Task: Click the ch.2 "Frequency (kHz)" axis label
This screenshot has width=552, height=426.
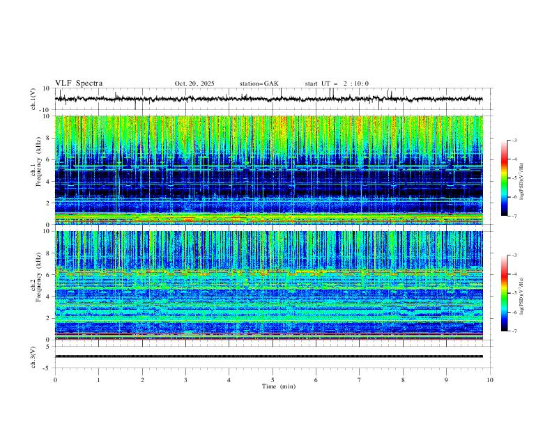Action: coord(38,277)
